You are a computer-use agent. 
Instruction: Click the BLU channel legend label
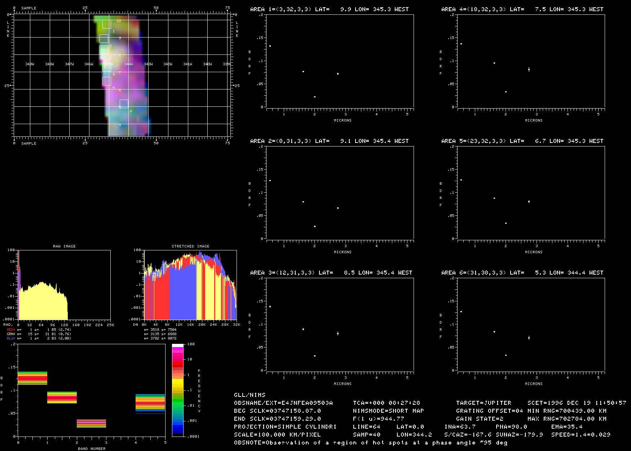11,338
